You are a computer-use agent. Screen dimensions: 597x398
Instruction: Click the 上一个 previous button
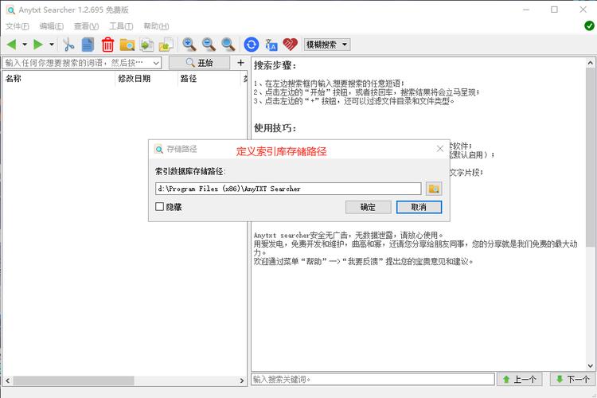pyautogui.click(x=519, y=380)
